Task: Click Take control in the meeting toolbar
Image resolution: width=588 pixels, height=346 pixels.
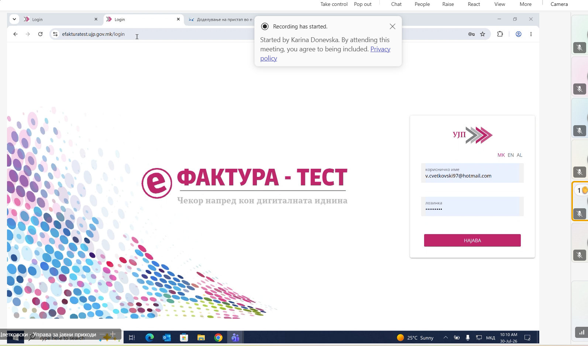Action: click(334, 4)
